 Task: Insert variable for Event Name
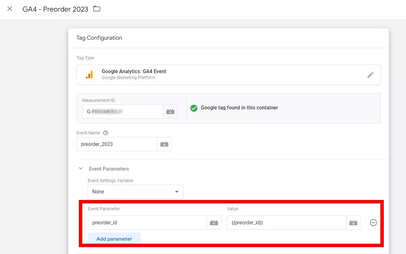164,144
